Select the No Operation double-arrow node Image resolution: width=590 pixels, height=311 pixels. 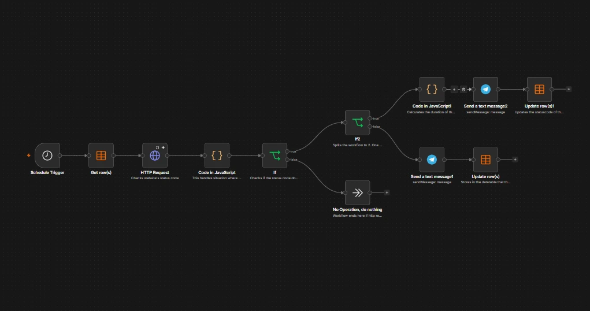358,192
